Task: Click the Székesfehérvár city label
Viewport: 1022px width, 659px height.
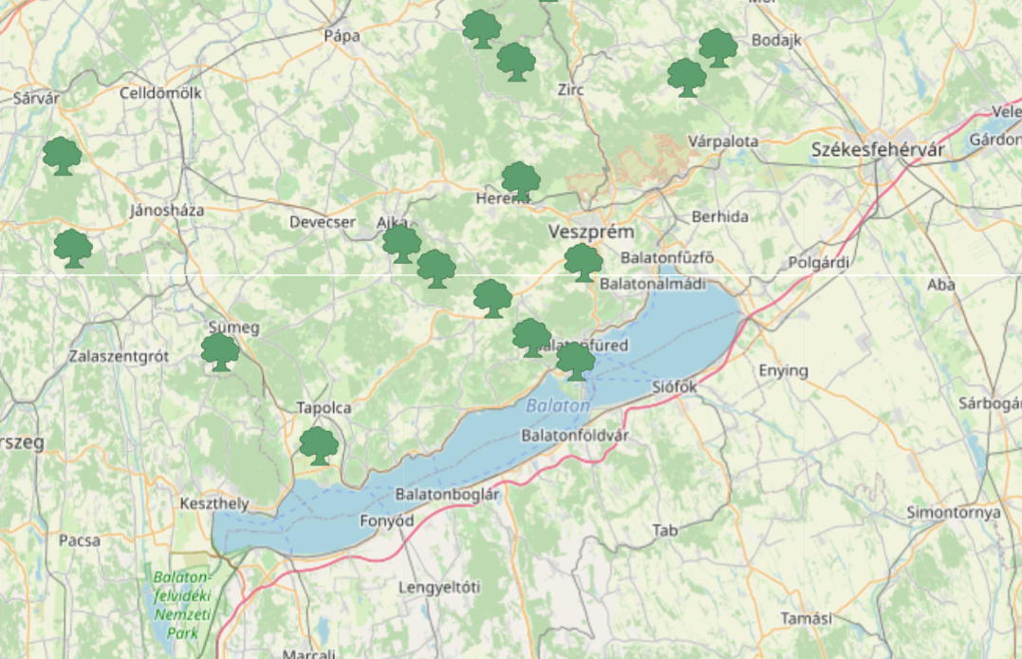Action: coord(879,150)
